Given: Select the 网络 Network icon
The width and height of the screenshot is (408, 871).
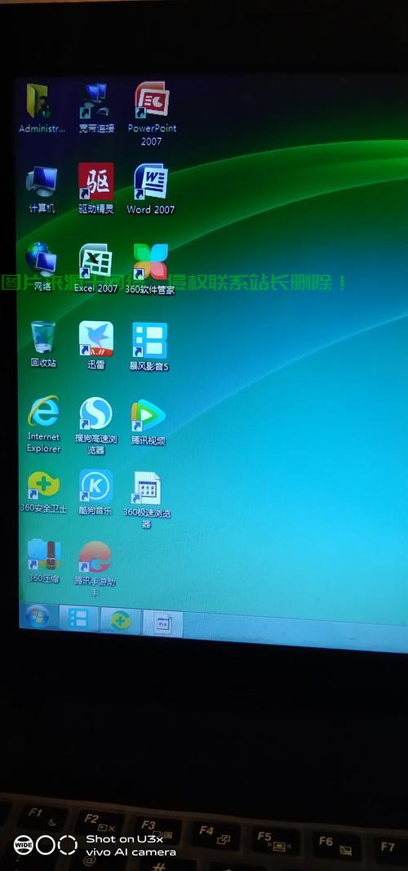Looking at the screenshot, I should 41,259.
